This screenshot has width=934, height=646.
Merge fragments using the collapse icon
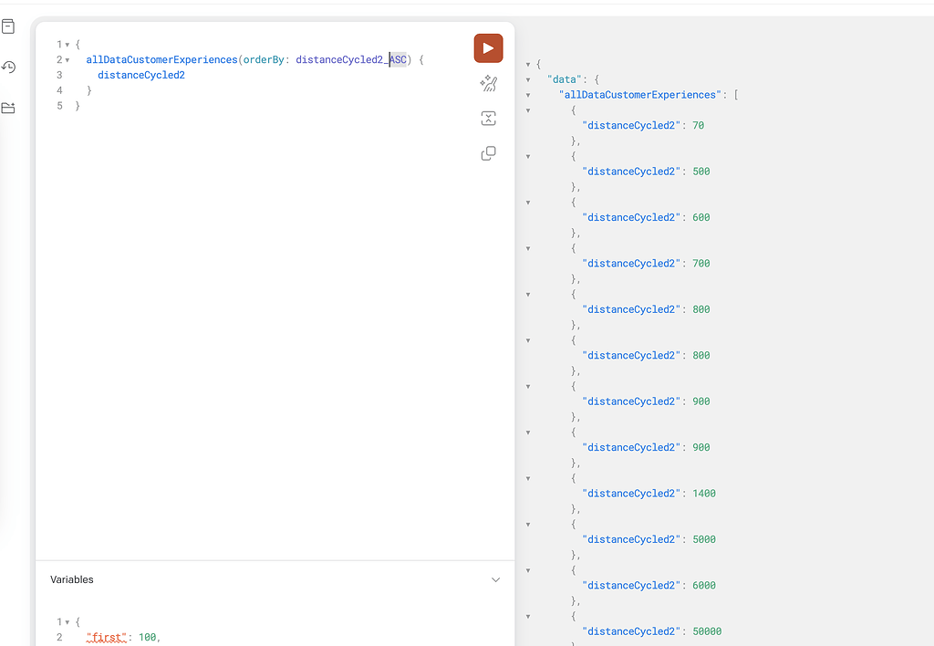point(488,118)
